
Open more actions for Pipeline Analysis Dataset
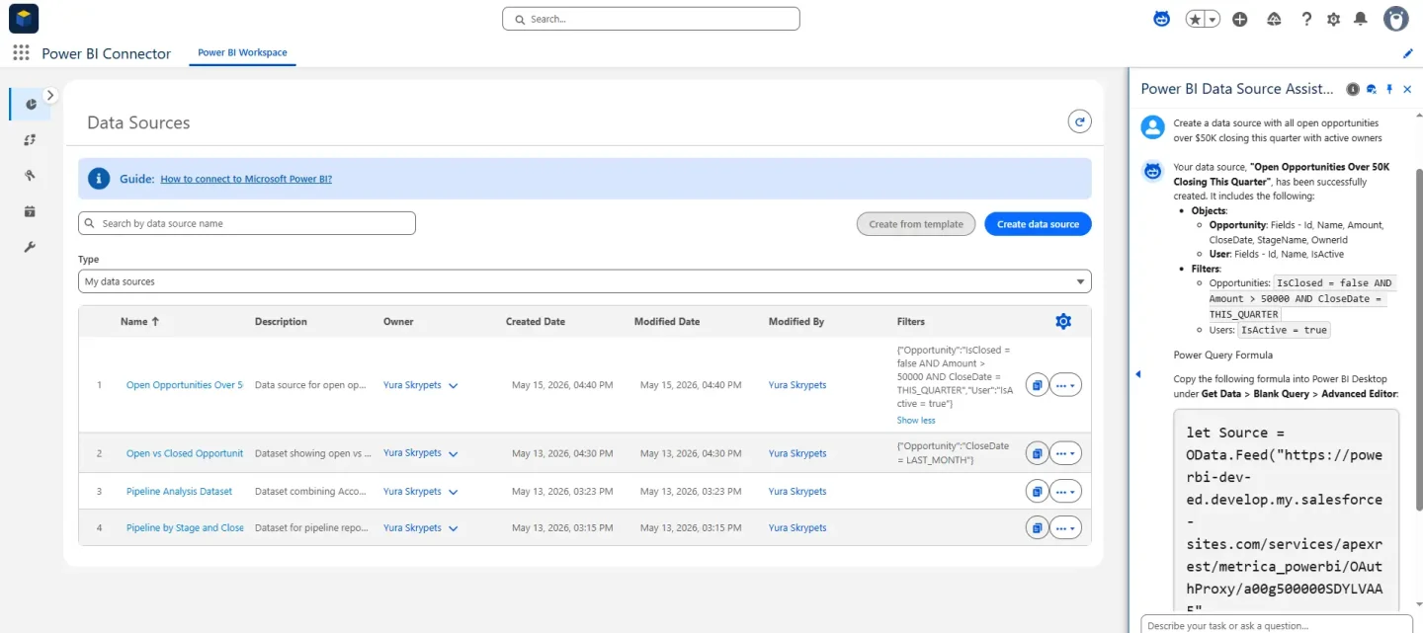[1065, 491]
